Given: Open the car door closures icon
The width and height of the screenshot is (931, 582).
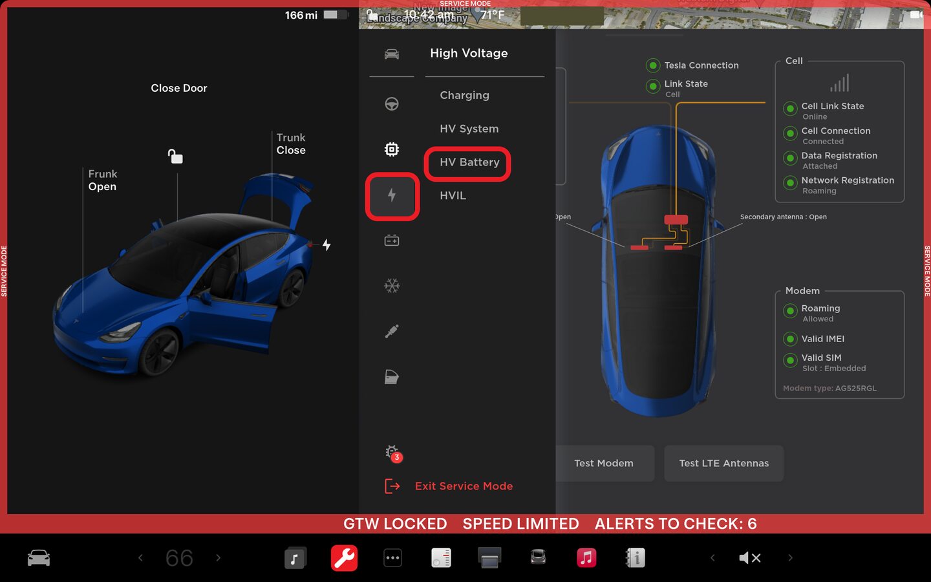Looking at the screenshot, I should click(x=392, y=377).
